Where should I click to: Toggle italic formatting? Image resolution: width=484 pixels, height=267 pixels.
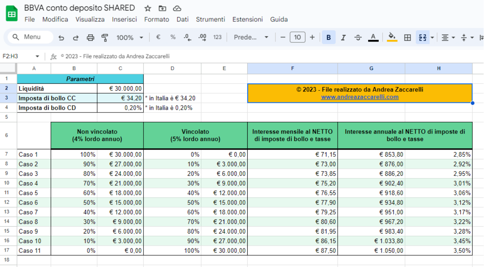[343, 38]
